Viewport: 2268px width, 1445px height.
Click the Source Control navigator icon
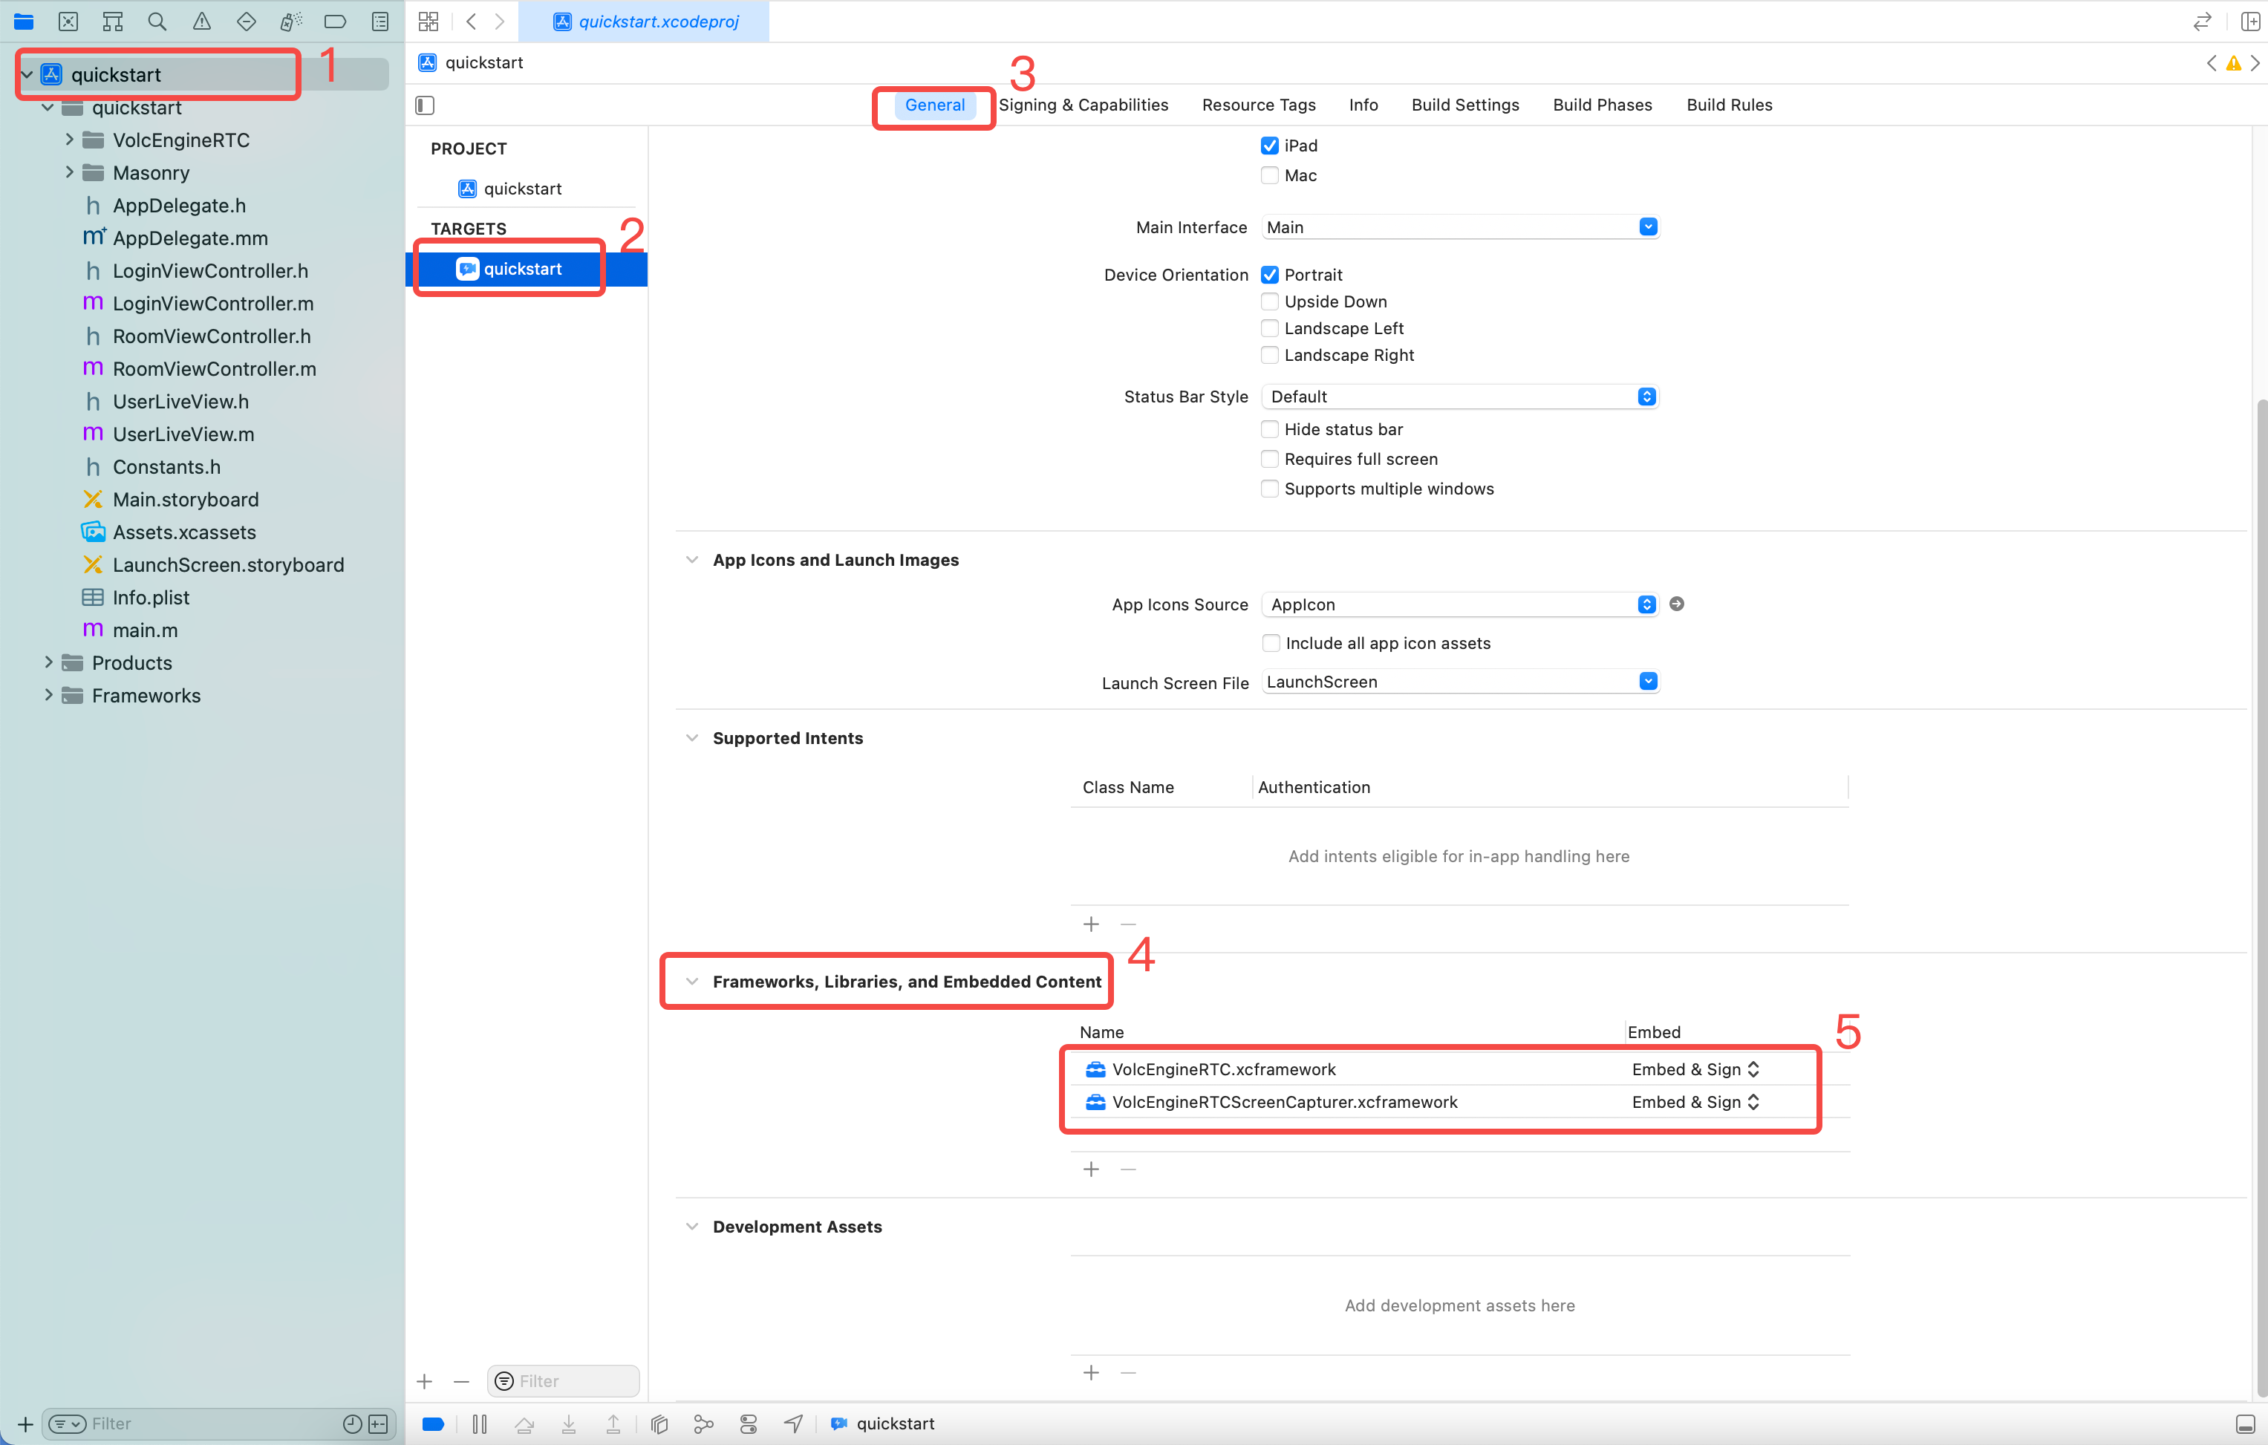click(68, 21)
